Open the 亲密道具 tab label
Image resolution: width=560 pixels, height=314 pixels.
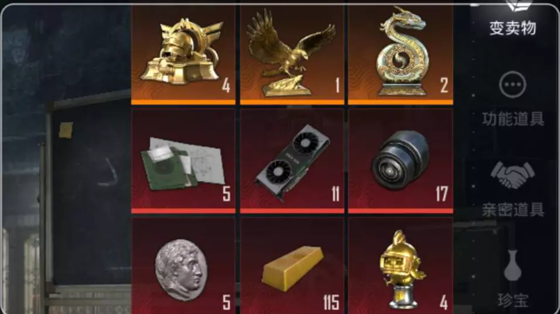coord(513,210)
